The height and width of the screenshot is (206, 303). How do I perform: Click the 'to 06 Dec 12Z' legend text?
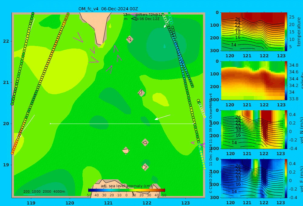coord(148,19)
